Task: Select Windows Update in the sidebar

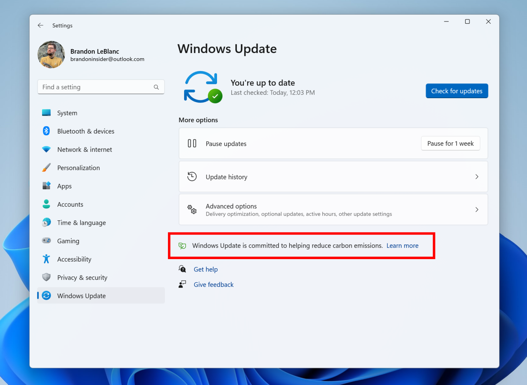Action: coord(81,295)
